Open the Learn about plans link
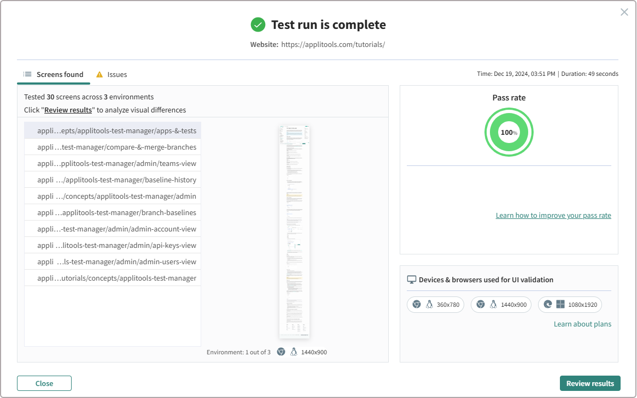The height and width of the screenshot is (398, 637). point(582,324)
